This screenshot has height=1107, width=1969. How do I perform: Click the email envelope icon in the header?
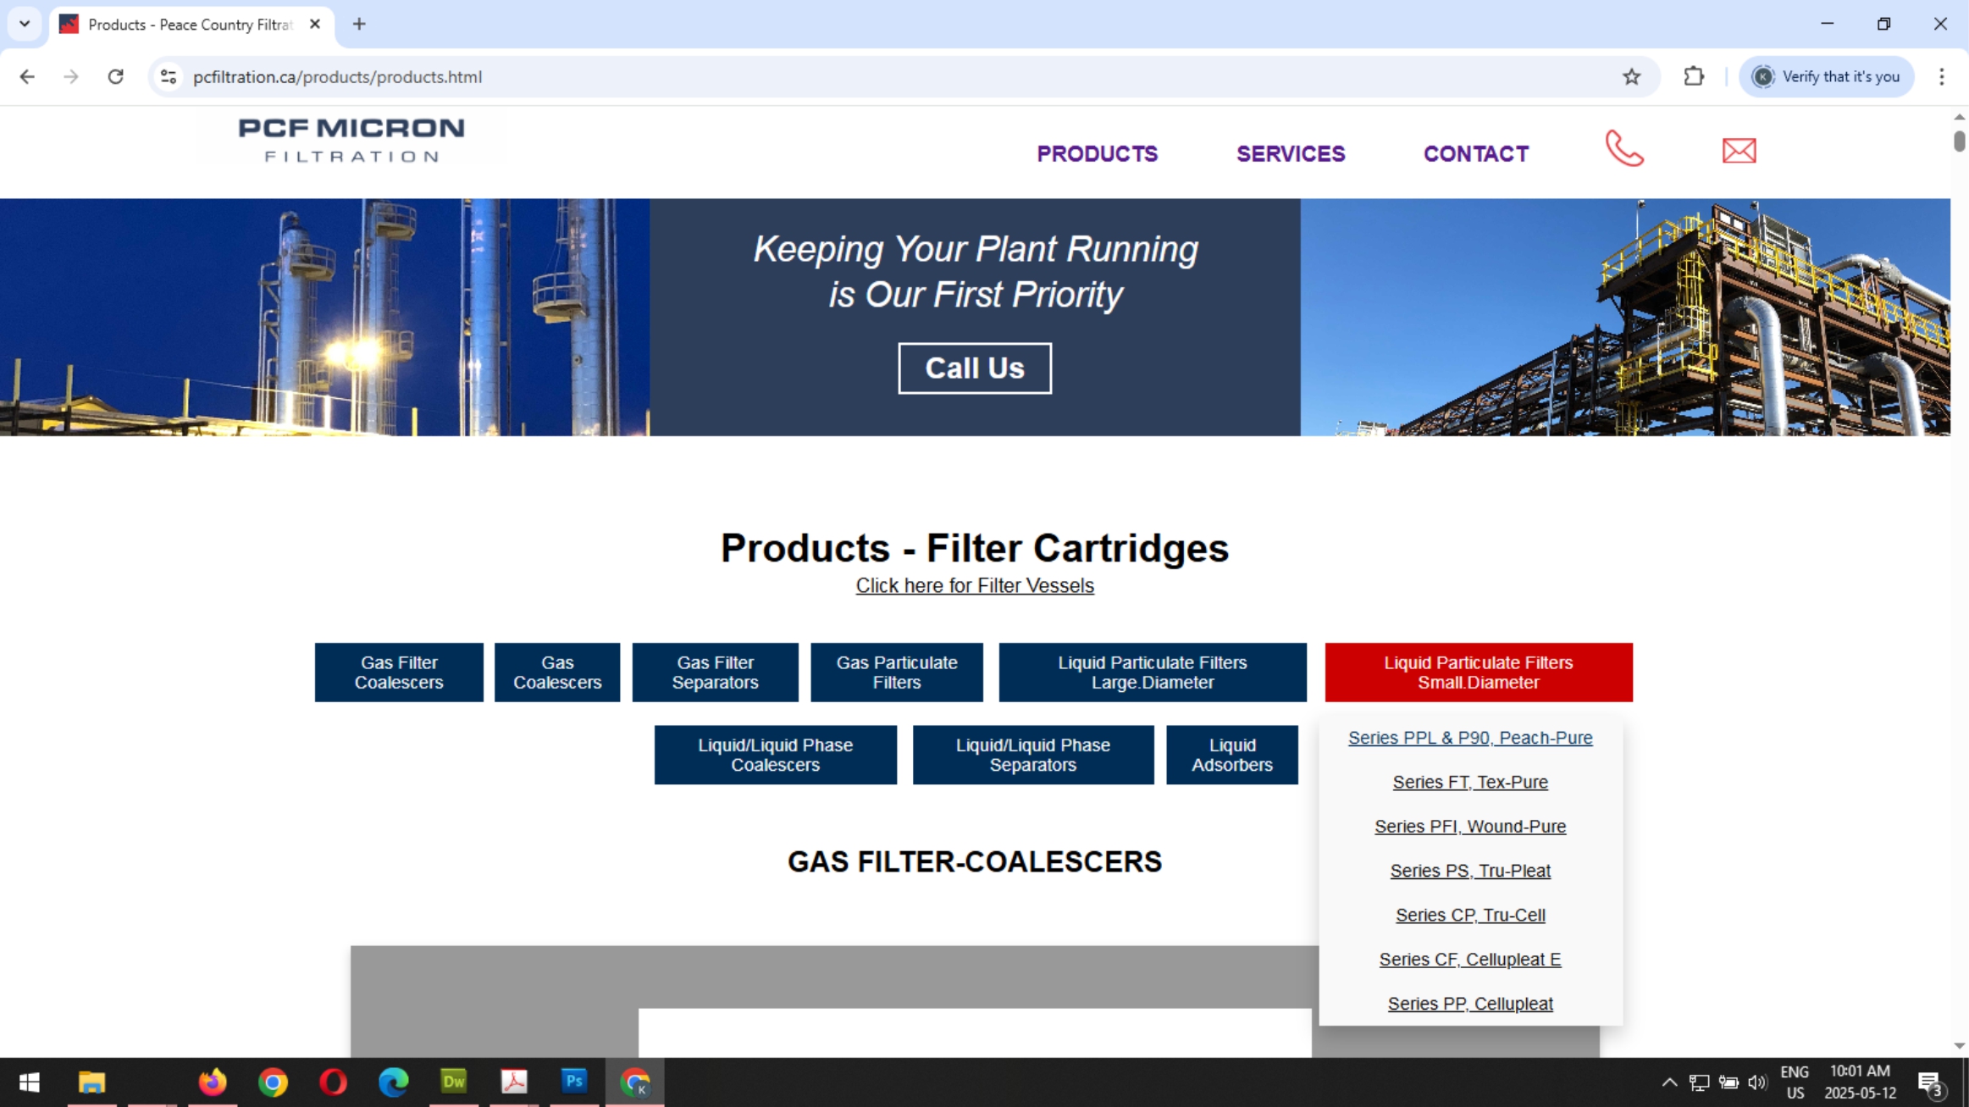(1738, 150)
